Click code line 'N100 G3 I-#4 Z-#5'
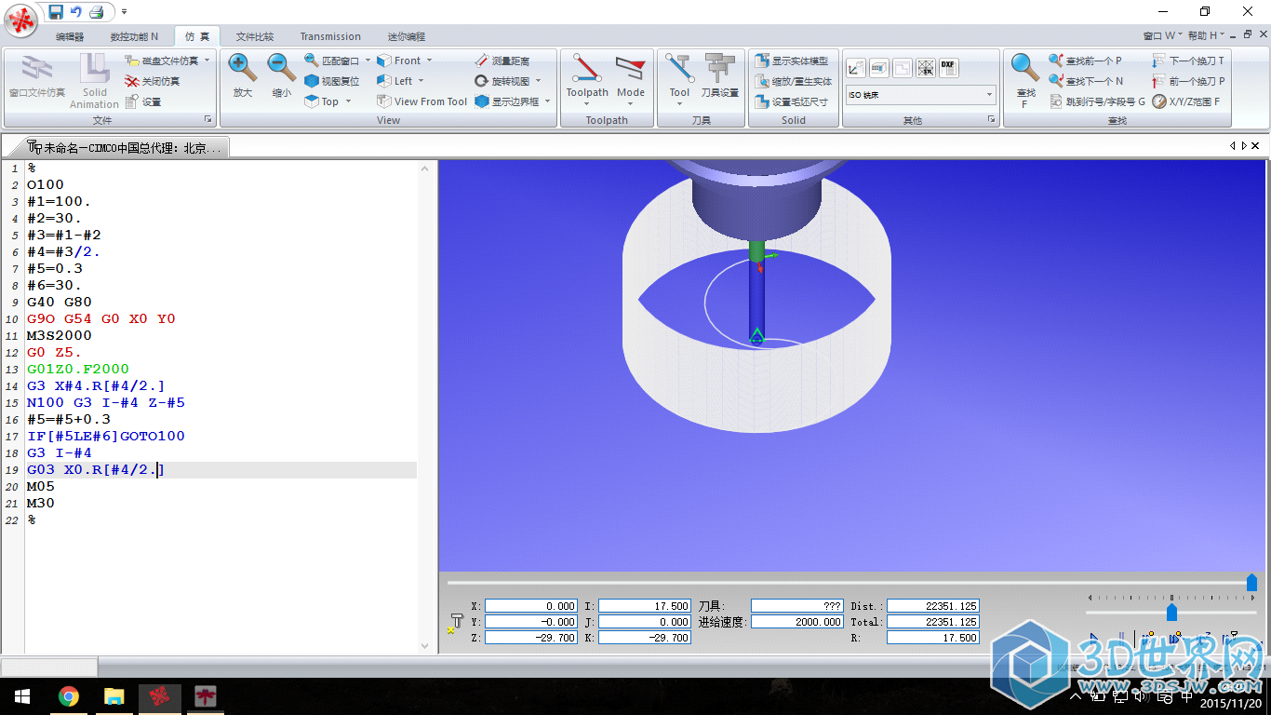The width and height of the screenshot is (1271, 715). point(106,403)
